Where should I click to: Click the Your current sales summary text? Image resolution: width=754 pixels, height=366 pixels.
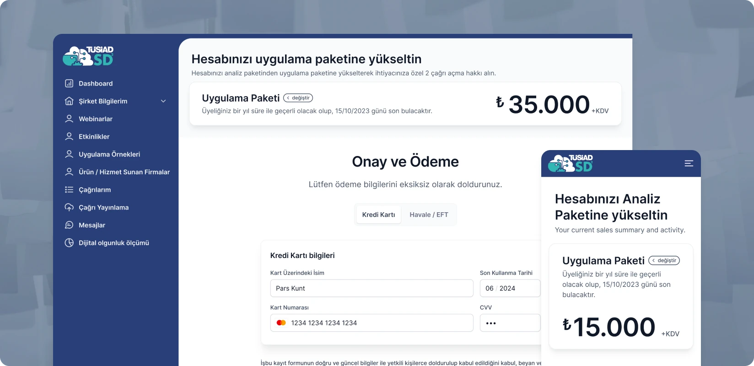[x=620, y=230]
